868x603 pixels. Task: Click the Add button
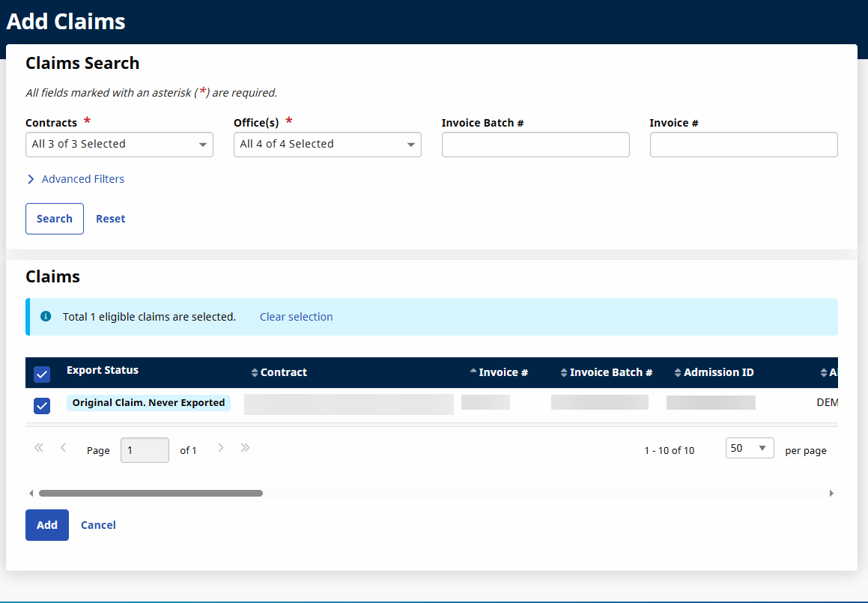coord(47,525)
